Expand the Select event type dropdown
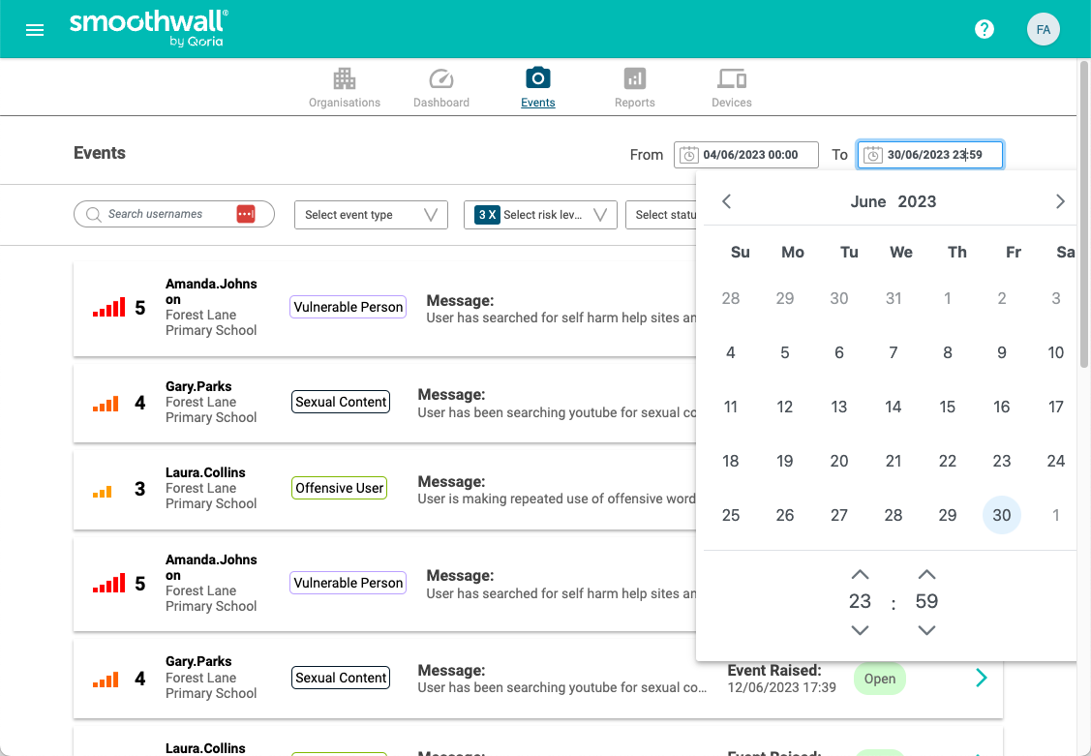1091x756 pixels. (371, 215)
